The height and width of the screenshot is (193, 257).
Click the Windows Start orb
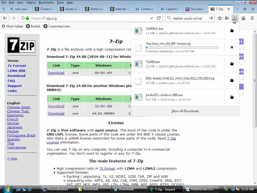7,189
